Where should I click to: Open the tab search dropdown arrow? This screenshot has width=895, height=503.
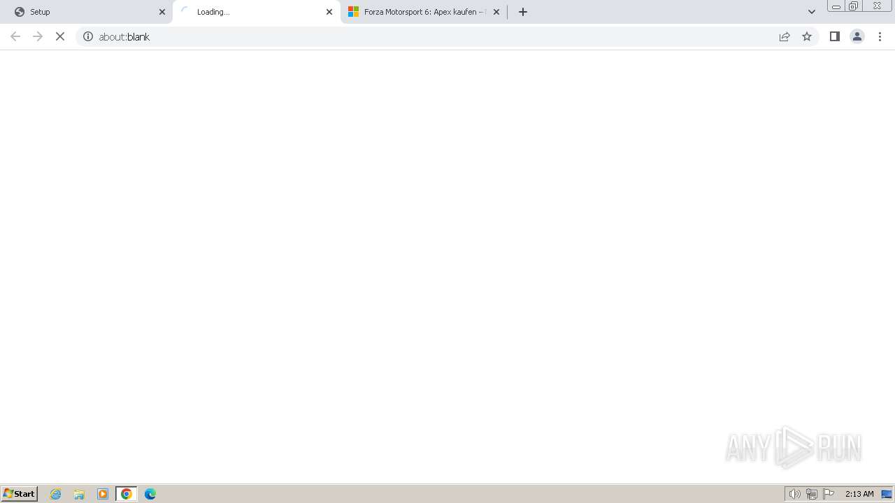coord(812,12)
